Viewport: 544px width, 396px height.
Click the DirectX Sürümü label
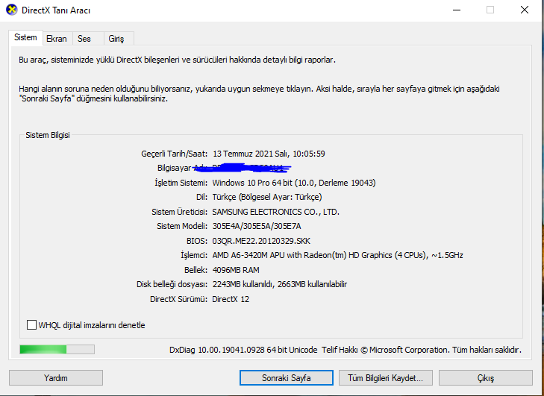point(178,299)
